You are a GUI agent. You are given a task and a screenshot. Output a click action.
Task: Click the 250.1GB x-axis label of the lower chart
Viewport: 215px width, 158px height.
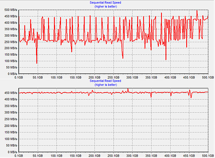[x=113, y=156]
